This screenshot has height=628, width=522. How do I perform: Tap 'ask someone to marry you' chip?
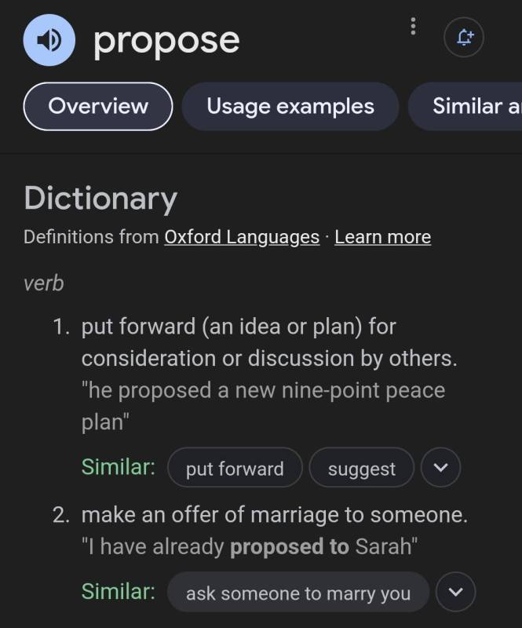(298, 592)
